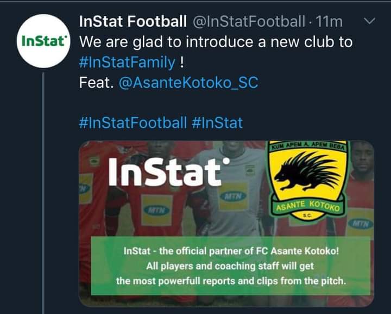The image size is (391, 314).
Task: Visit the @InStatFootball handle
Action: coord(249,21)
